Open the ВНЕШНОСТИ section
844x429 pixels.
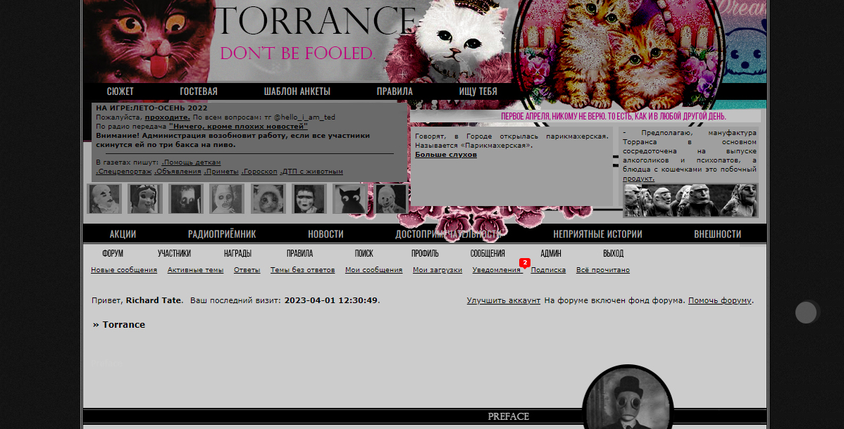tap(717, 234)
